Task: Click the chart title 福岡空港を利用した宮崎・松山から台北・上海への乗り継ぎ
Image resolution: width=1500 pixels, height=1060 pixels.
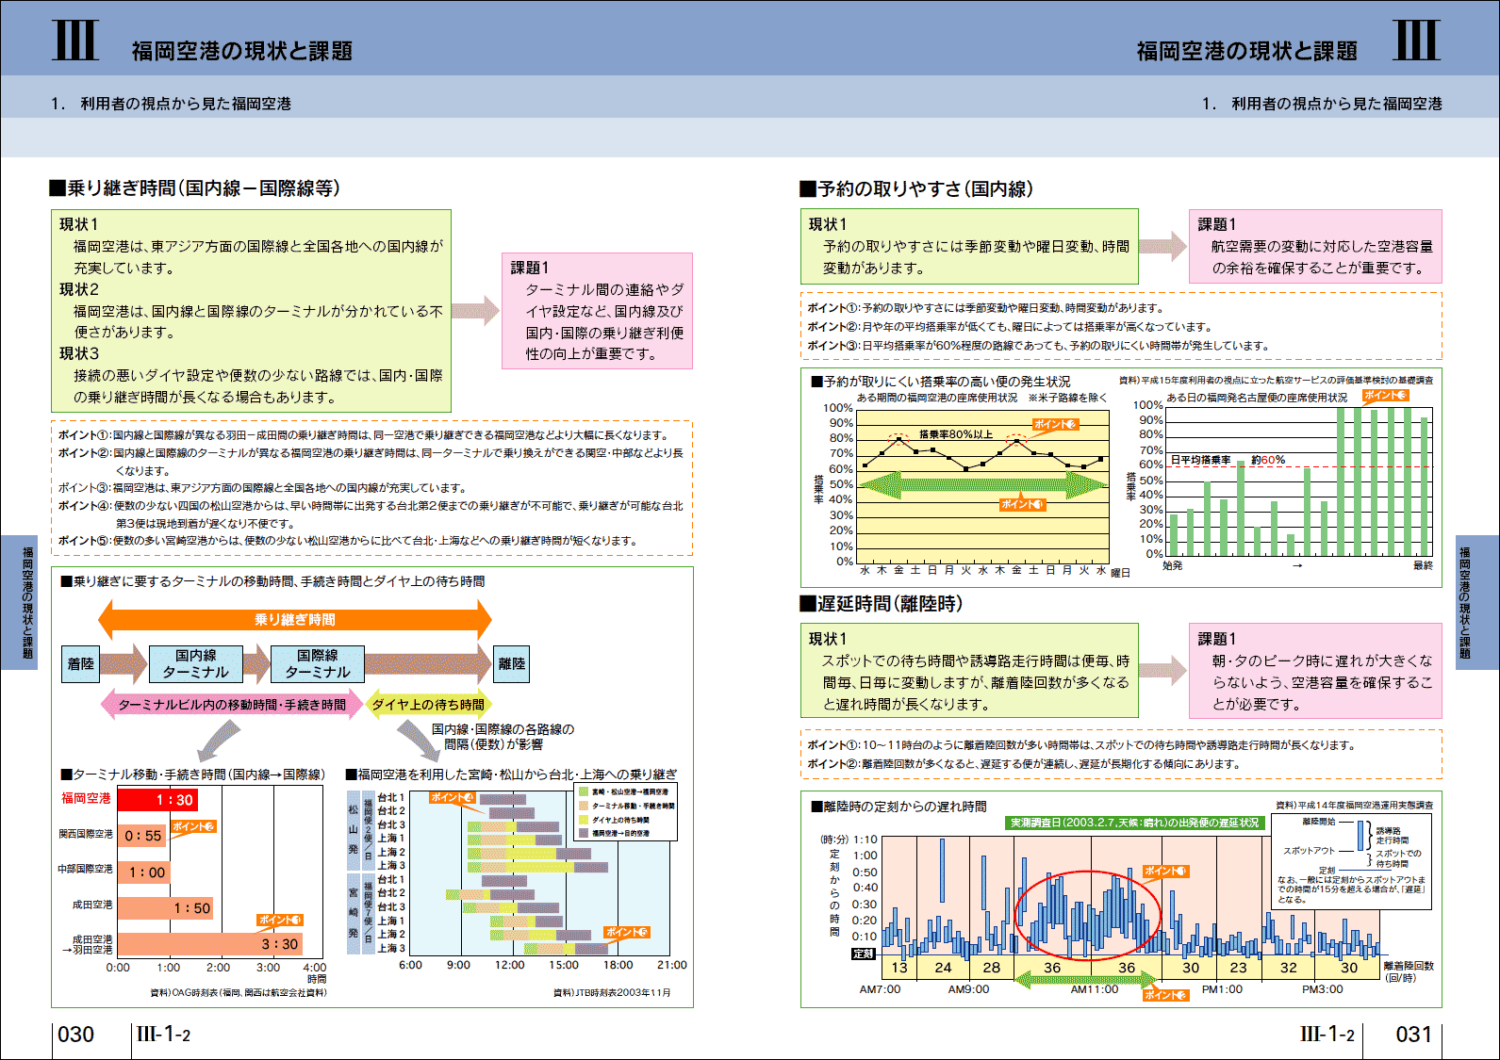Action: pyautogui.click(x=511, y=775)
